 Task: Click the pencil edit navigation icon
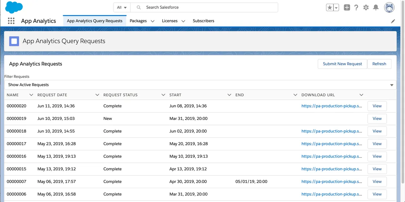pyautogui.click(x=393, y=21)
